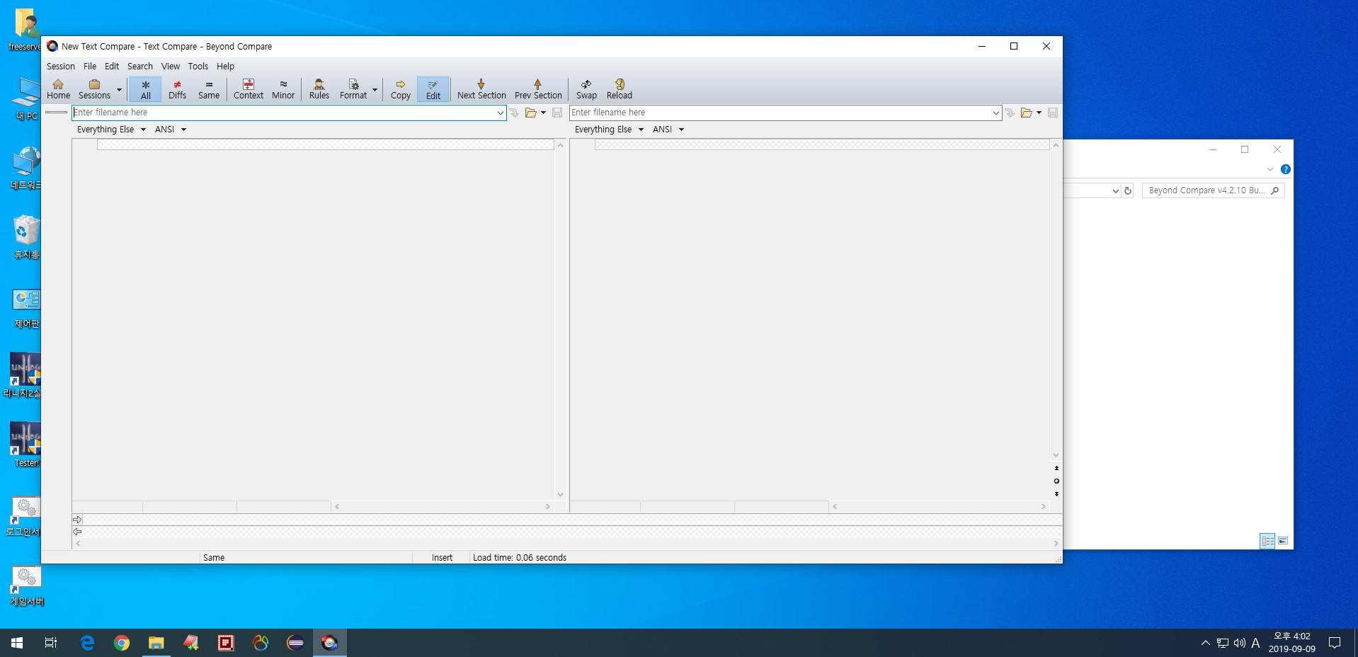
Task: Click left pane save icon
Action: pos(557,113)
